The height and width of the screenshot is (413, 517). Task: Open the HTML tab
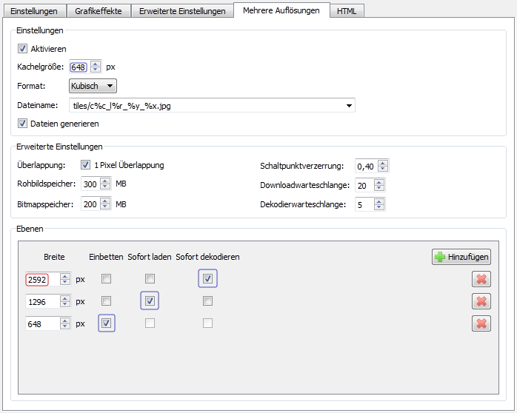[x=346, y=11]
